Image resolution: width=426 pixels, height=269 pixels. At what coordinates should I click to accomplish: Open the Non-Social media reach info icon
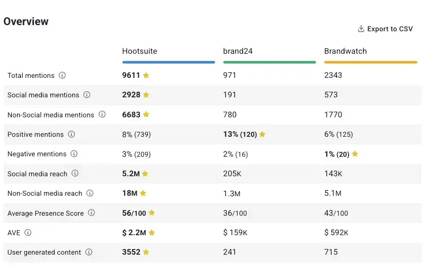click(x=90, y=193)
